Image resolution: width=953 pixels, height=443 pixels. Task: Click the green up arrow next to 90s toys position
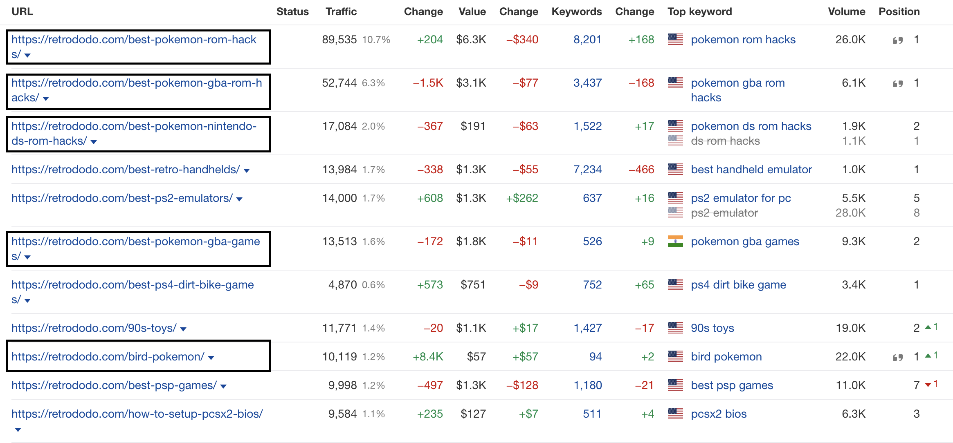click(x=928, y=327)
